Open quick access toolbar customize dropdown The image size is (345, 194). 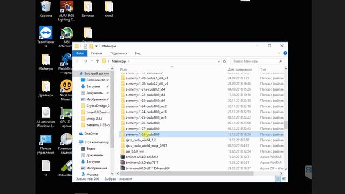click(96, 46)
